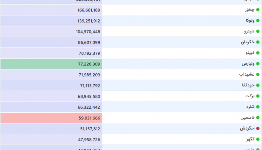
Task: Click the value 86,607,099
Action: [89, 43]
